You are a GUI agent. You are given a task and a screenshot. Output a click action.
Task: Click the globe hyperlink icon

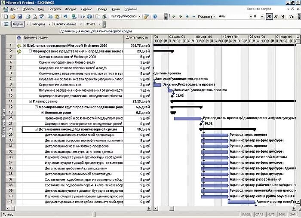point(74,16)
